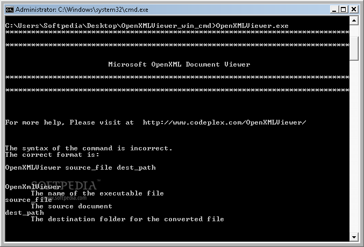Click the scroll up arrow
The width and height of the screenshot is (364, 247).
pyautogui.click(x=354, y=20)
